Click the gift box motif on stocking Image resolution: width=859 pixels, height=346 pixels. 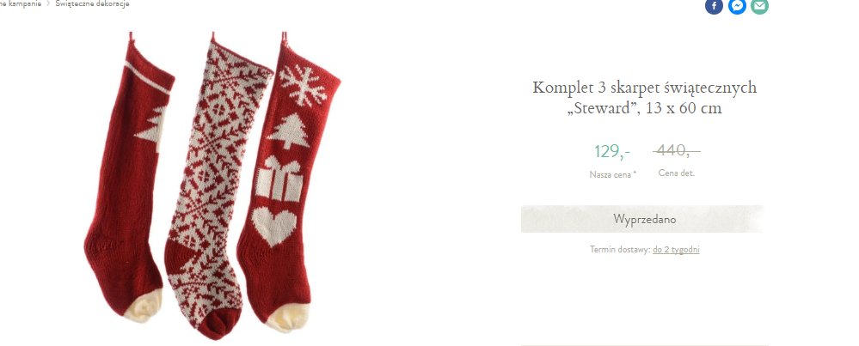[x=279, y=179]
